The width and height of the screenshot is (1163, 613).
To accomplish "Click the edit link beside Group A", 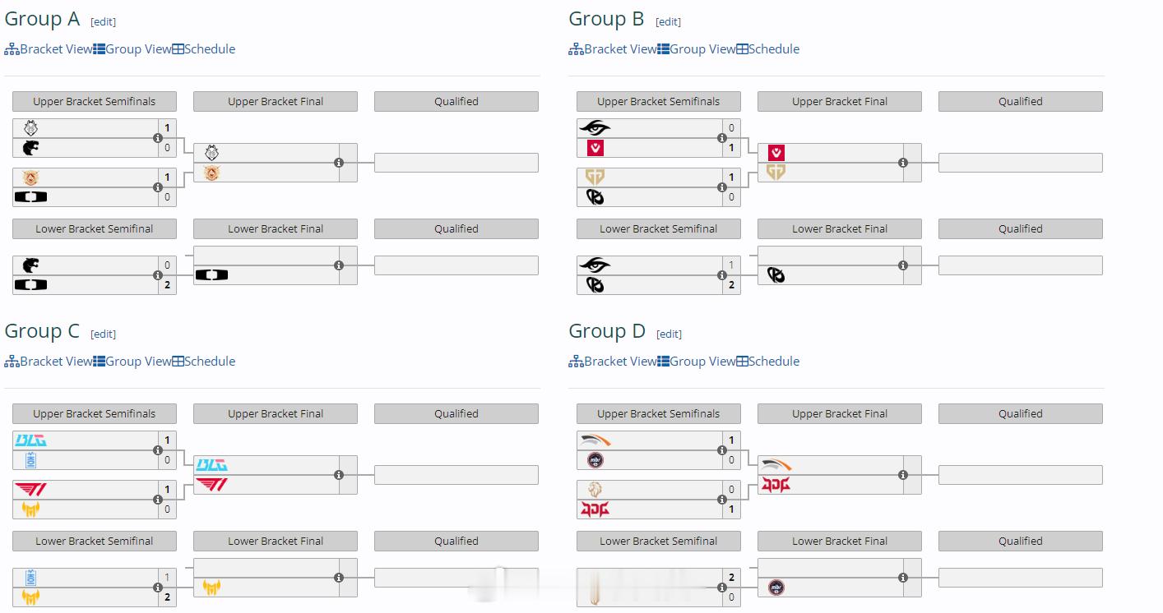I will tap(103, 22).
